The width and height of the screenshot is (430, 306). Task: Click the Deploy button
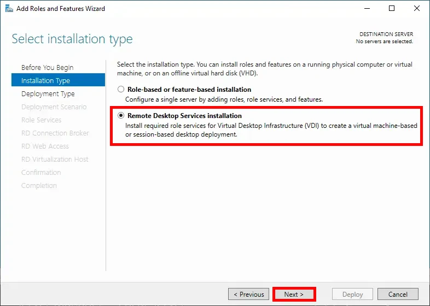pos(352,295)
